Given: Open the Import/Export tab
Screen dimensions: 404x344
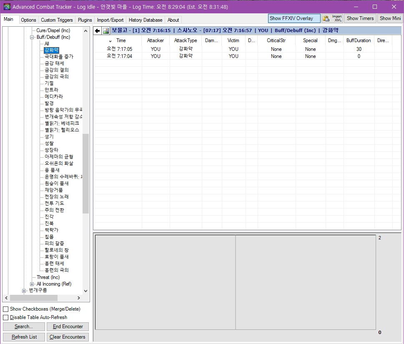Looking at the screenshot, I should 110,20.
